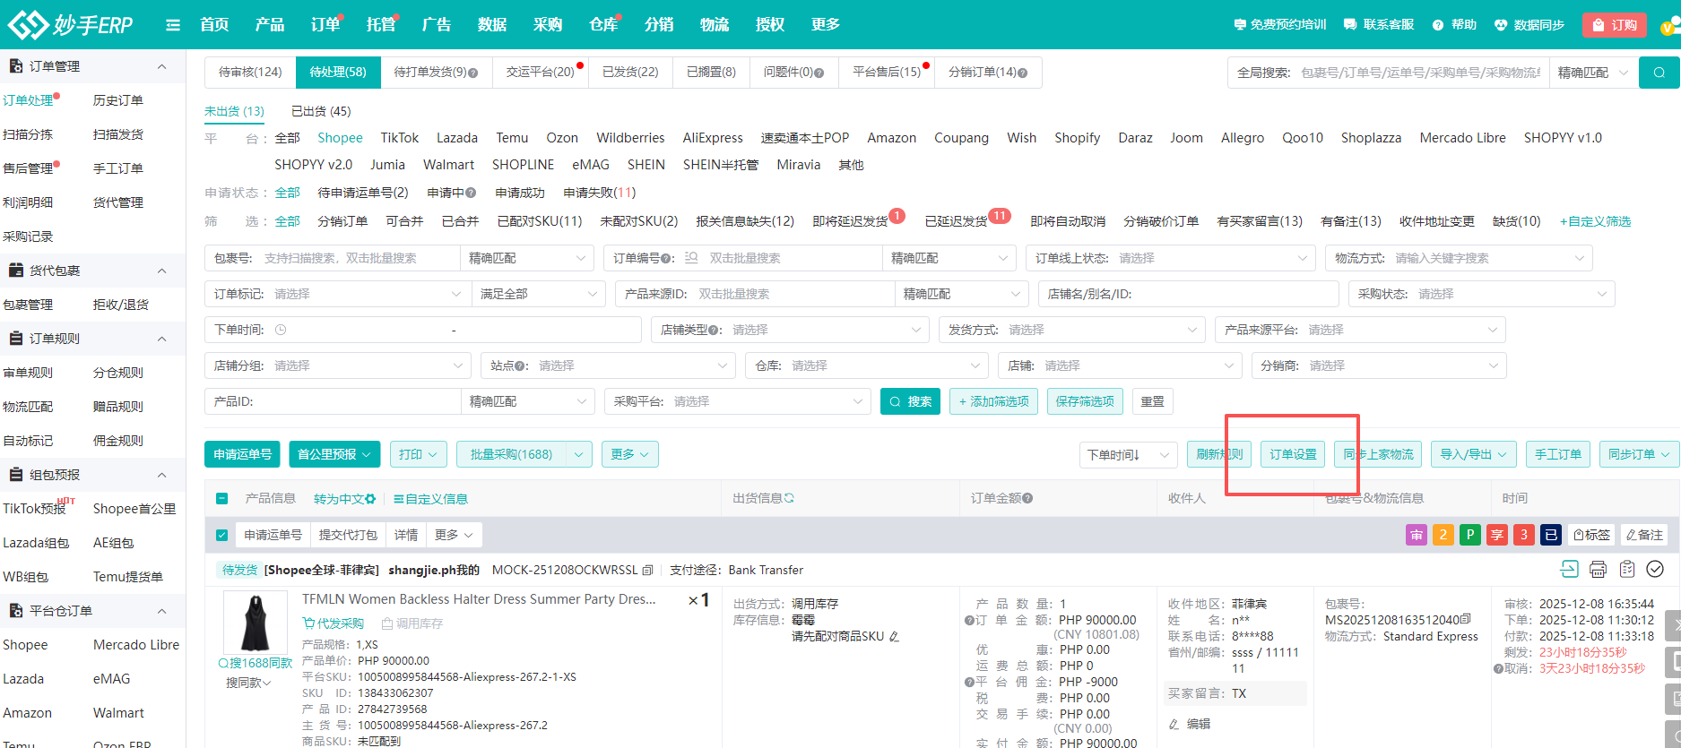Open the 导入/导出 dropdown

[x=1474, y=454]
